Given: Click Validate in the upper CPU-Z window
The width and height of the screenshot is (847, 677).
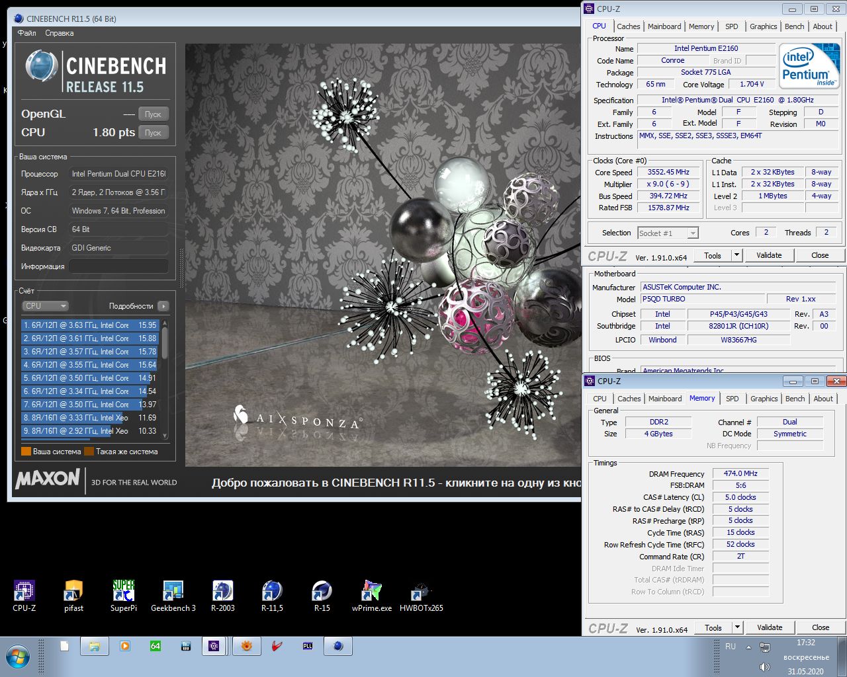Looking at the screenshot, I should click(x=769, y=255).
